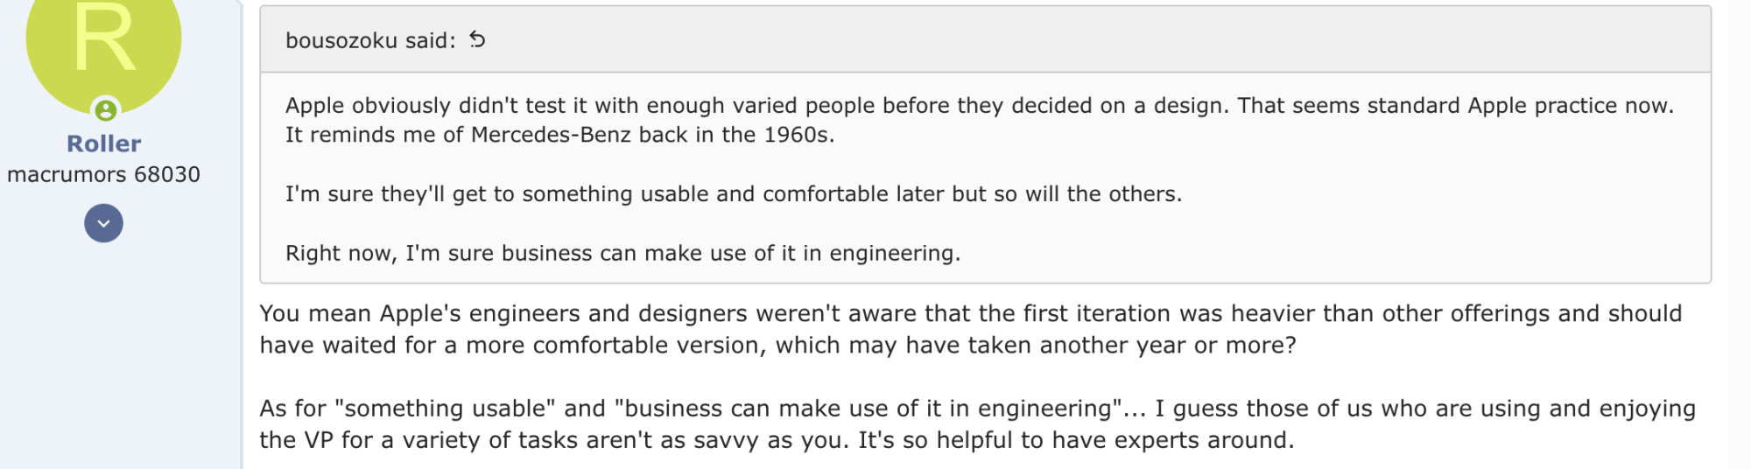This screenshot has height=469, width=1751.
Task: Click the jump-to-original-post arrow icon
Action: tap(477, 39)
